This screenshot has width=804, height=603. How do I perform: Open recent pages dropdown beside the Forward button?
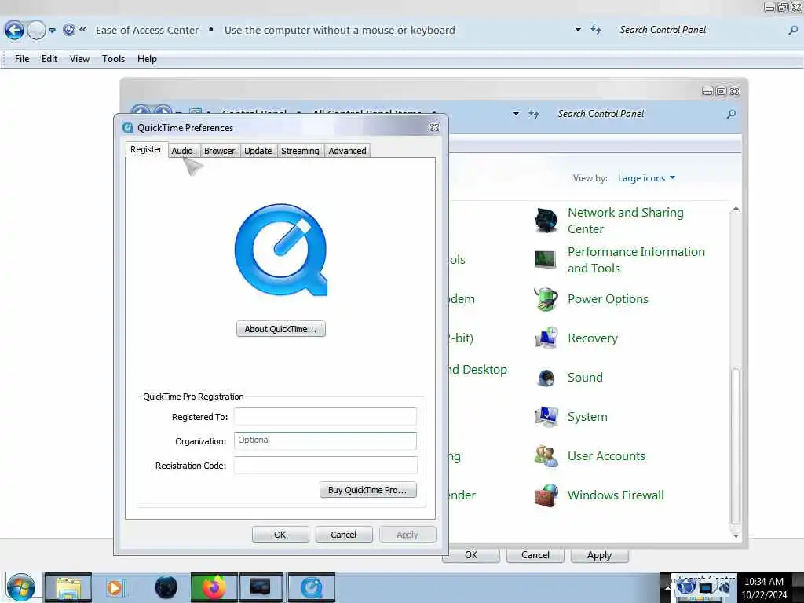52,31
